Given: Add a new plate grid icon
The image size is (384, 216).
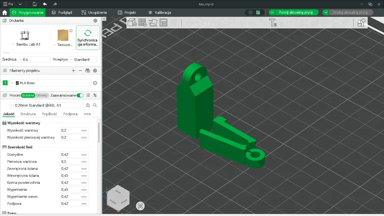Looking at the screenshot, I should coord(142,23).
